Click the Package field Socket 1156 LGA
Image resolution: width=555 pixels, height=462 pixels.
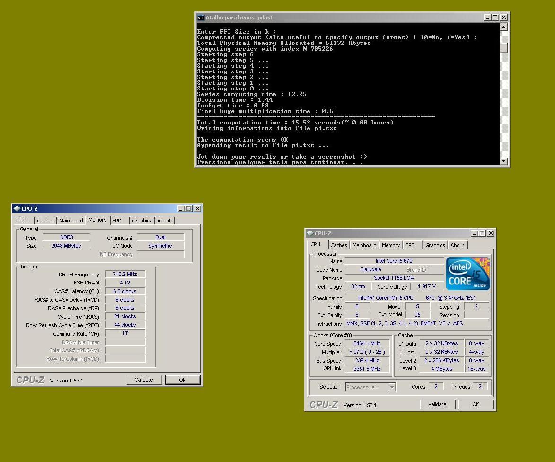click(394, 278)
